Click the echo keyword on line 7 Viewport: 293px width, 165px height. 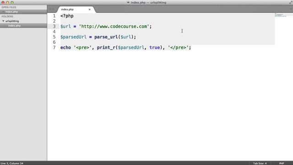click(x=65, y=48)
